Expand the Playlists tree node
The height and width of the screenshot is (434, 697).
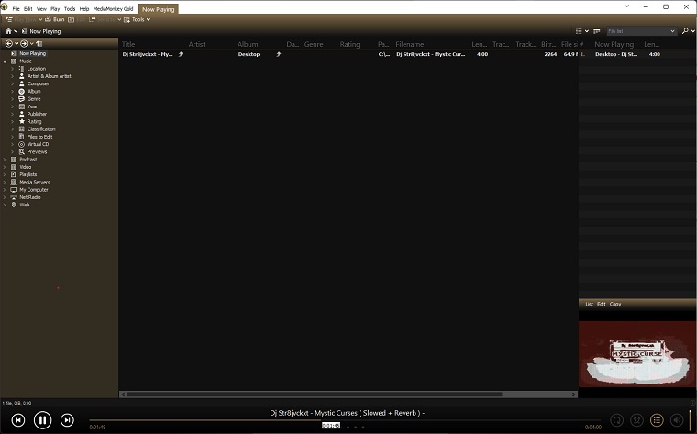pos(5,174)
